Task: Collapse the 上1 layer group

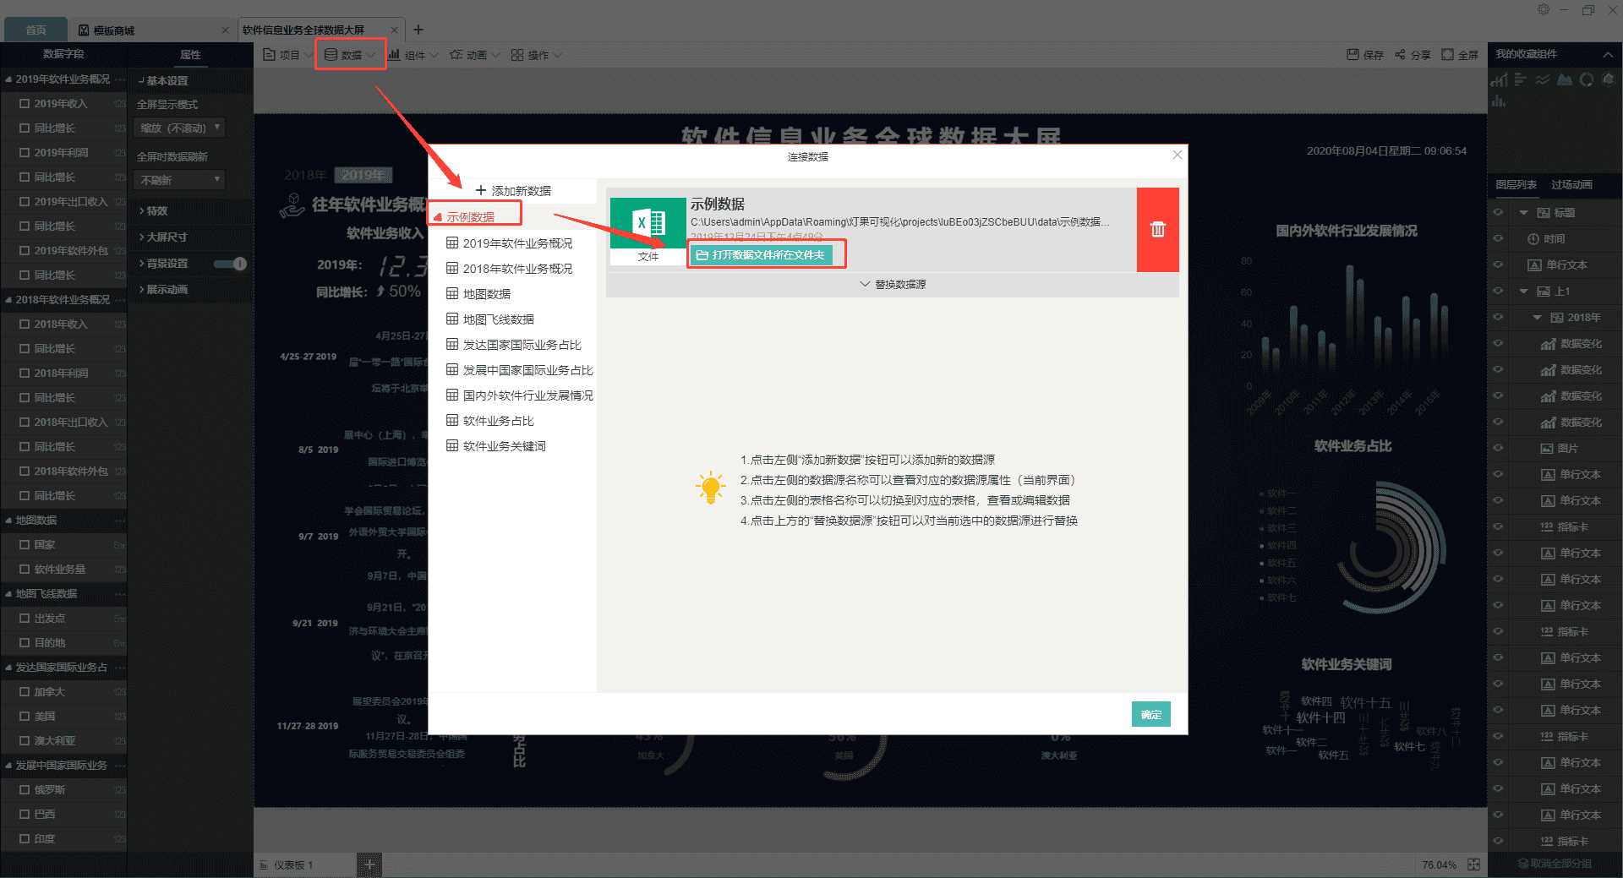Action: point(1523,292)
